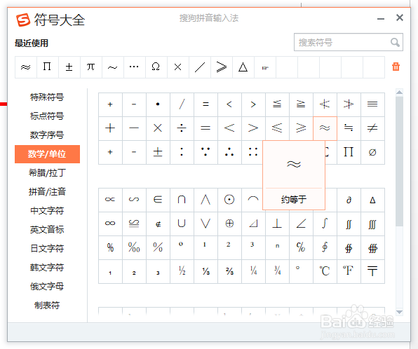Insert the division ÷ symbol

pyautogui.click(x=182, y=128)
